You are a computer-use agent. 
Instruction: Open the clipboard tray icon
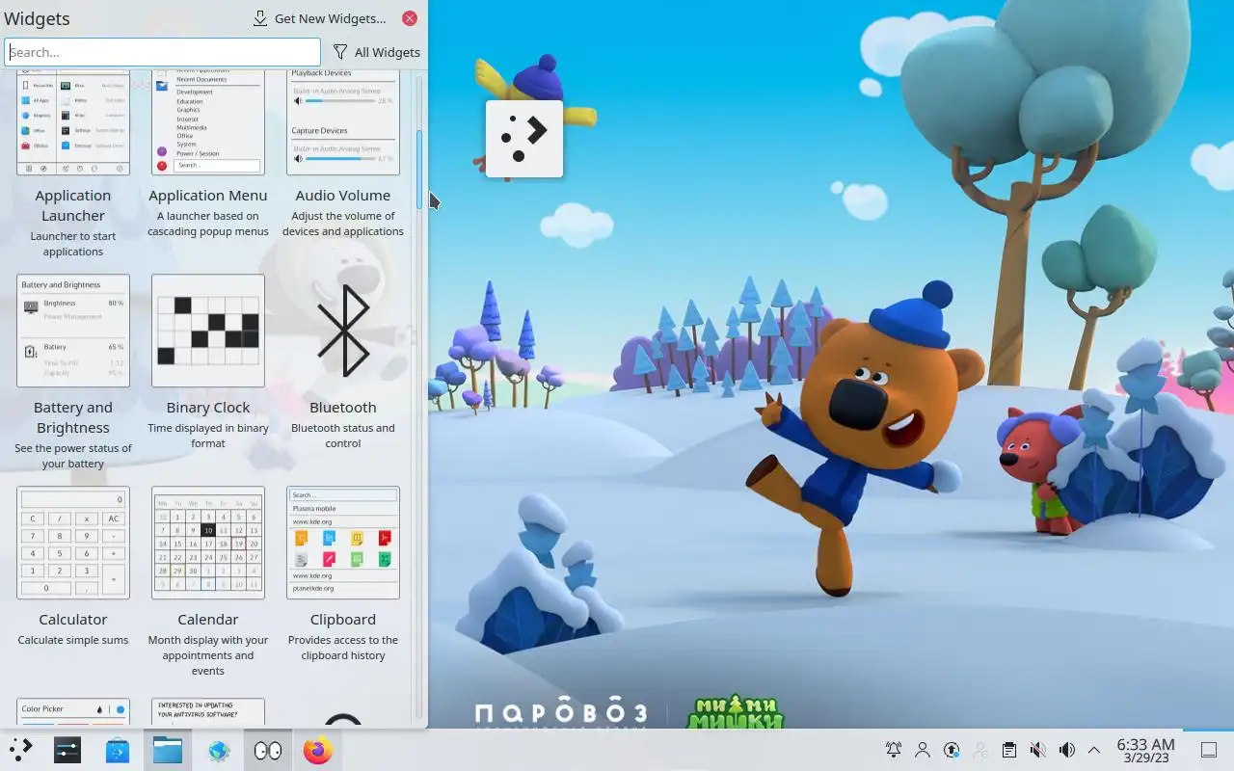1008,750
